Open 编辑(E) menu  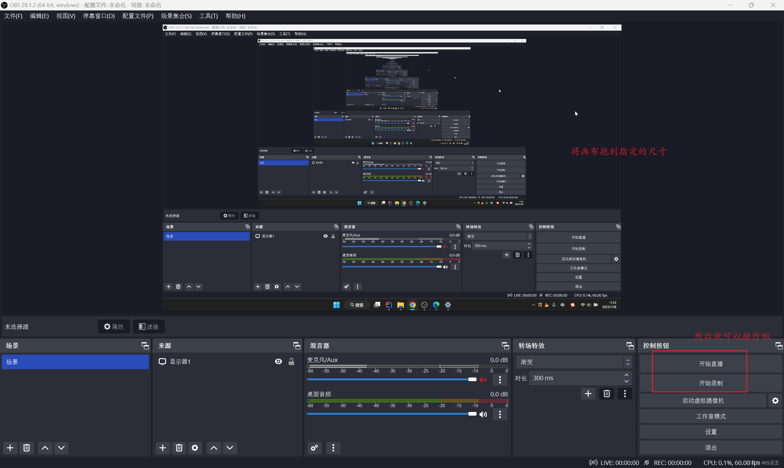point(40,16)
